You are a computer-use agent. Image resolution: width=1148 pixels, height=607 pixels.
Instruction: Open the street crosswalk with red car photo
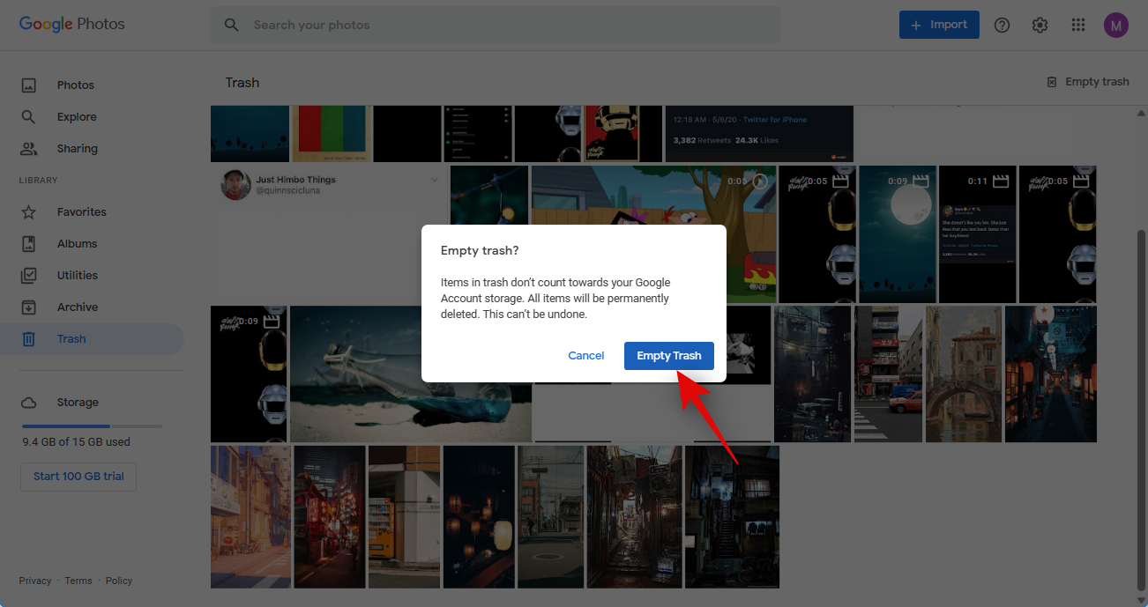(888, 374)
